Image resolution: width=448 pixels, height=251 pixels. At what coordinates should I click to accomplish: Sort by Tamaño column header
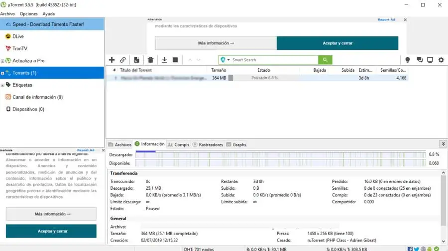coord(219,70)
